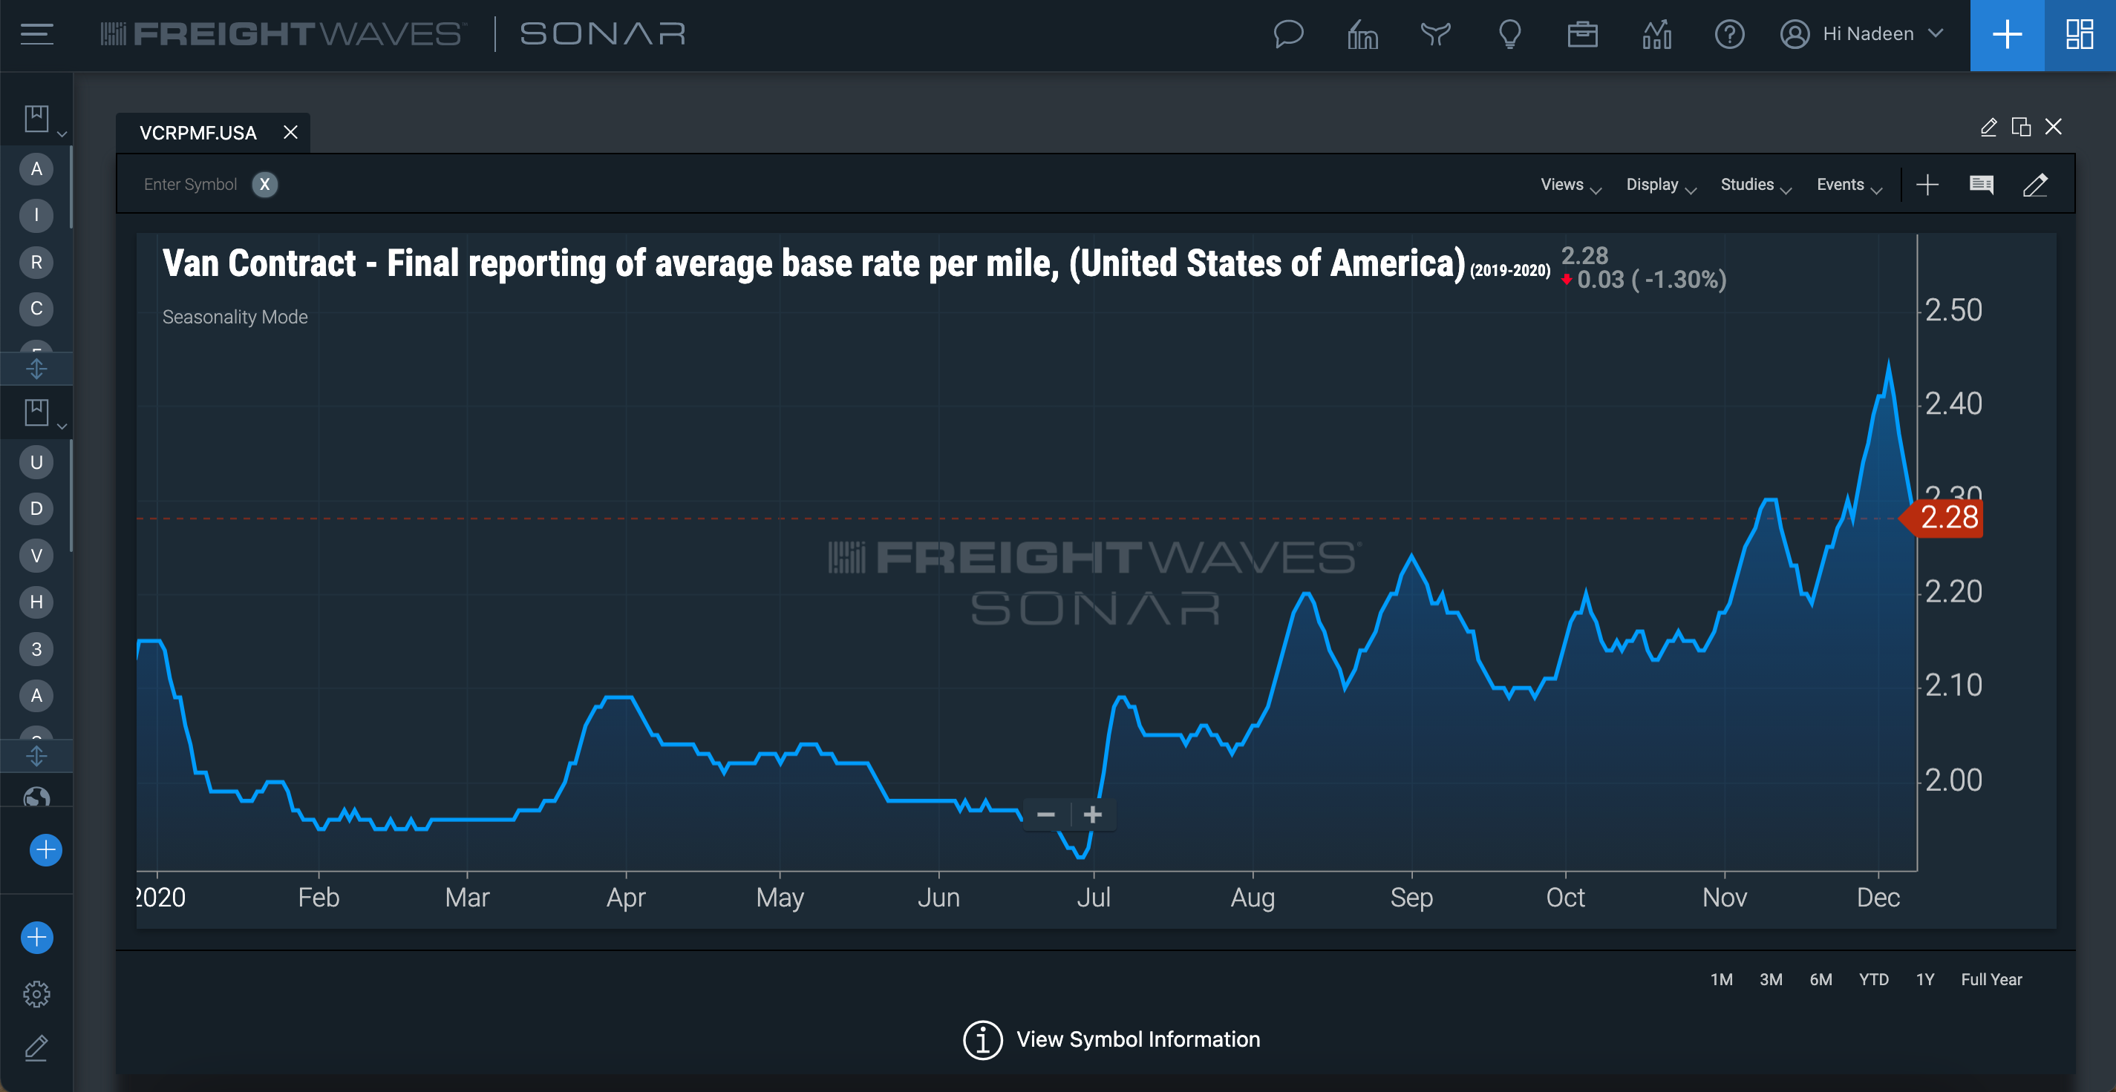This screenshot has width=2116, height=1092.
Task: Click the chart notes panel icon
Action: tap(1982, 185)
